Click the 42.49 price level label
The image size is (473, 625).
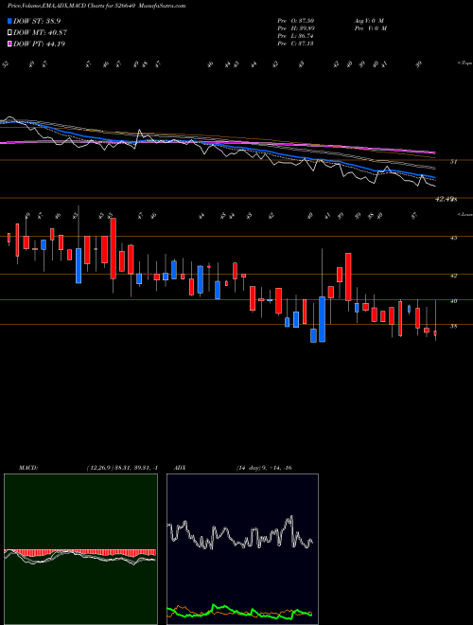[446, 199]
